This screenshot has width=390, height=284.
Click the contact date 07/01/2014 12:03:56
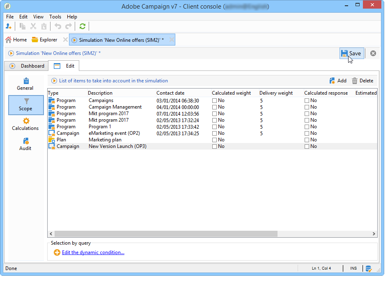pos(178,114)
